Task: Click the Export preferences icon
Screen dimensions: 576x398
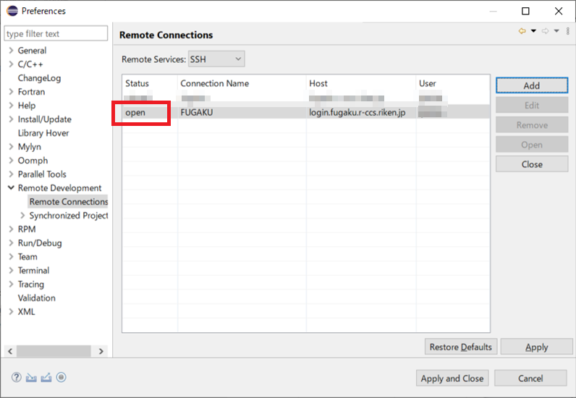Action: click(46, 377)
